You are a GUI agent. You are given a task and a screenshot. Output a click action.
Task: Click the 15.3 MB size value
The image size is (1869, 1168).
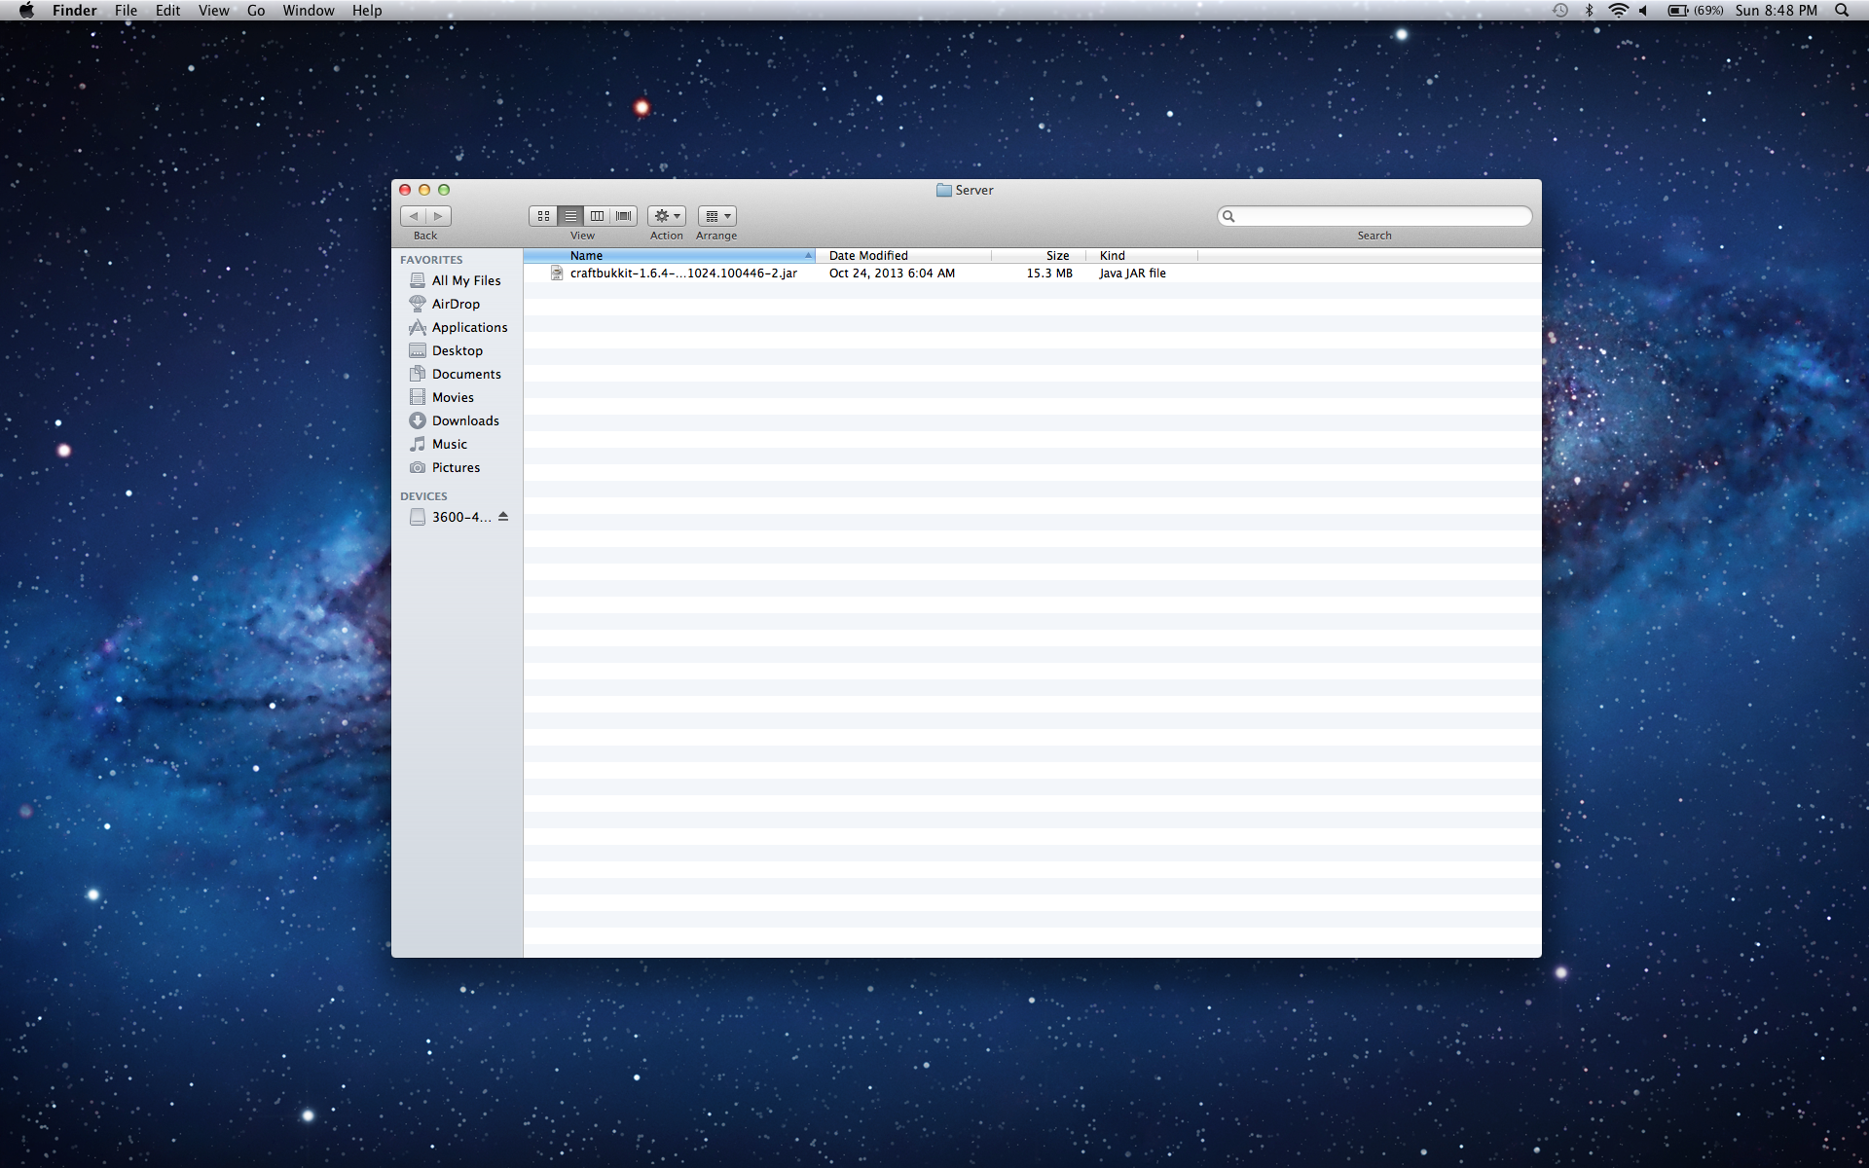tap(1049, 274)
